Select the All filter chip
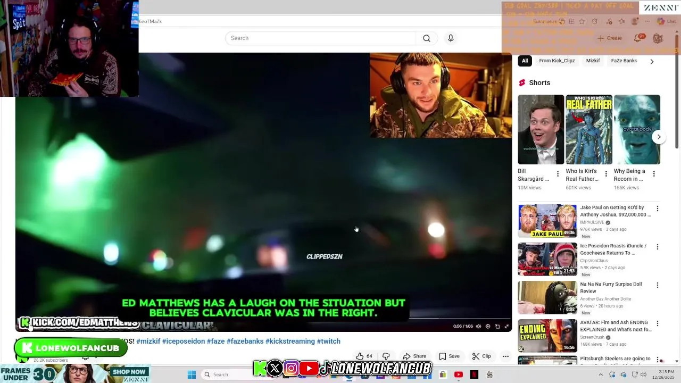Image resolution: width=681 pixels, height=383 pixels. pos(525,61)
